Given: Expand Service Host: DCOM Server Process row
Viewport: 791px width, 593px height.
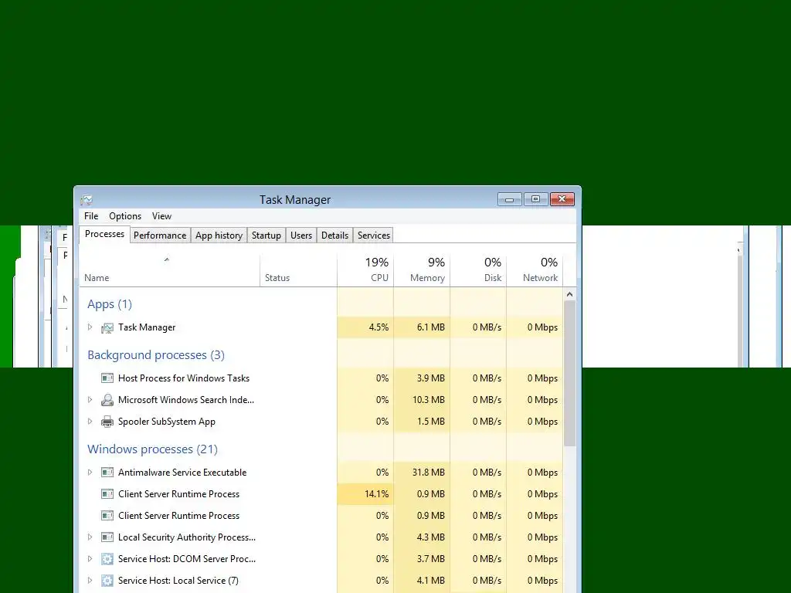Looking at the screenshot, I should pyautogui.click(x=90, y=559).
